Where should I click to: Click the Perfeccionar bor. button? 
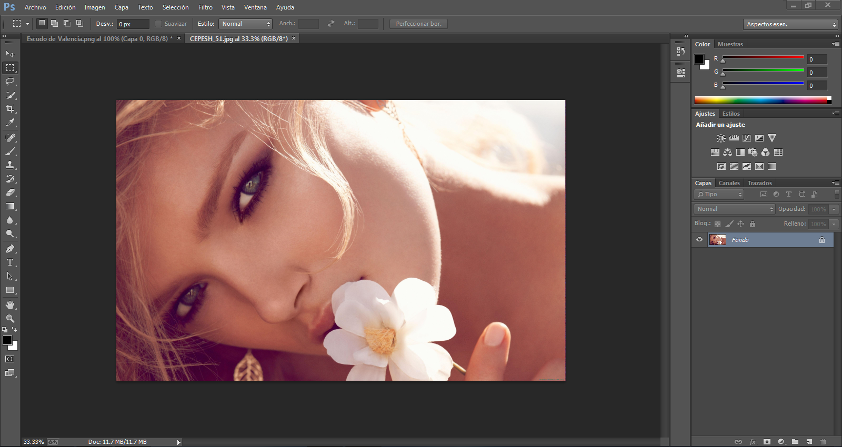tap(418, 24)
